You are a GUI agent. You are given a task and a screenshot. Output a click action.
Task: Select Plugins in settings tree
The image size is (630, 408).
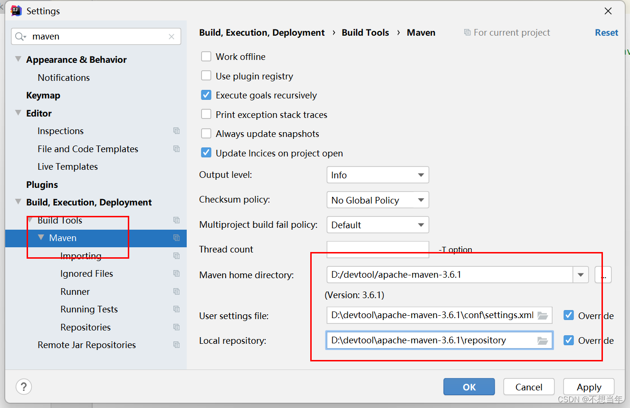tap(42, 185)
